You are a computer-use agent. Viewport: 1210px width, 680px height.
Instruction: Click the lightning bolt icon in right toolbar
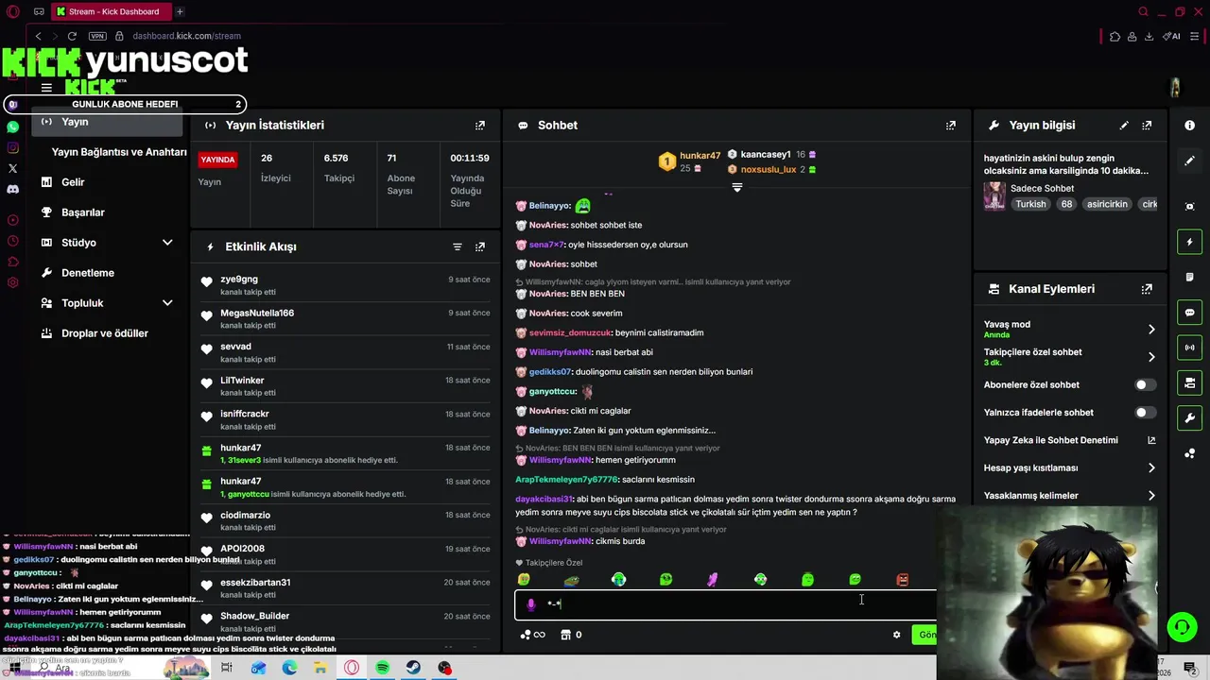tap(1189, 242)
